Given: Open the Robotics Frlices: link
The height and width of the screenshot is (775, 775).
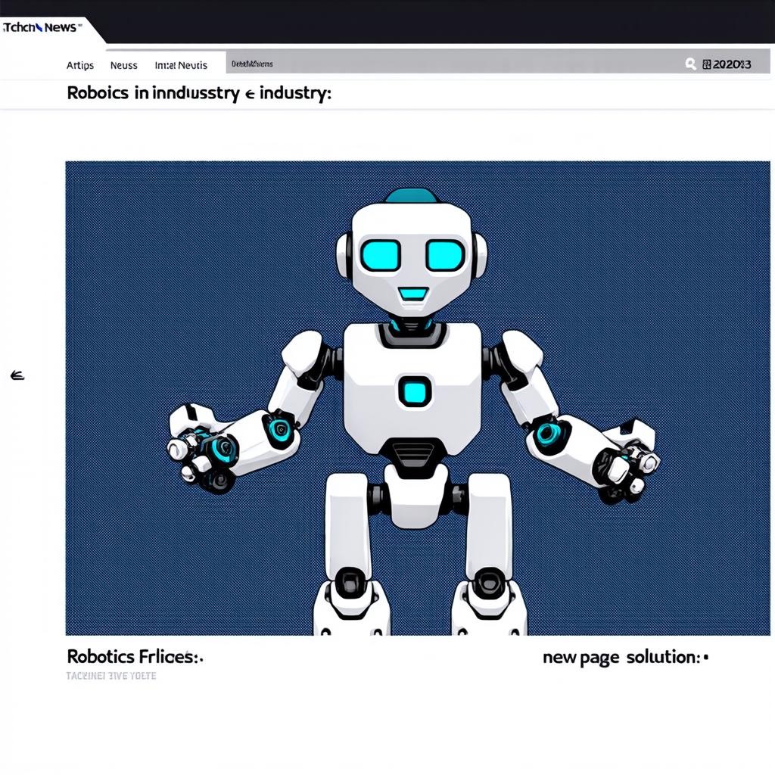Looking at the screenshot, I should coord(135,656).
